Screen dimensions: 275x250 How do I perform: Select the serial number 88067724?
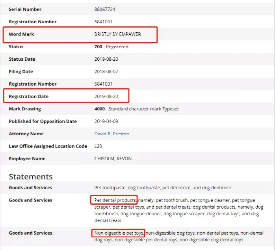105,9
